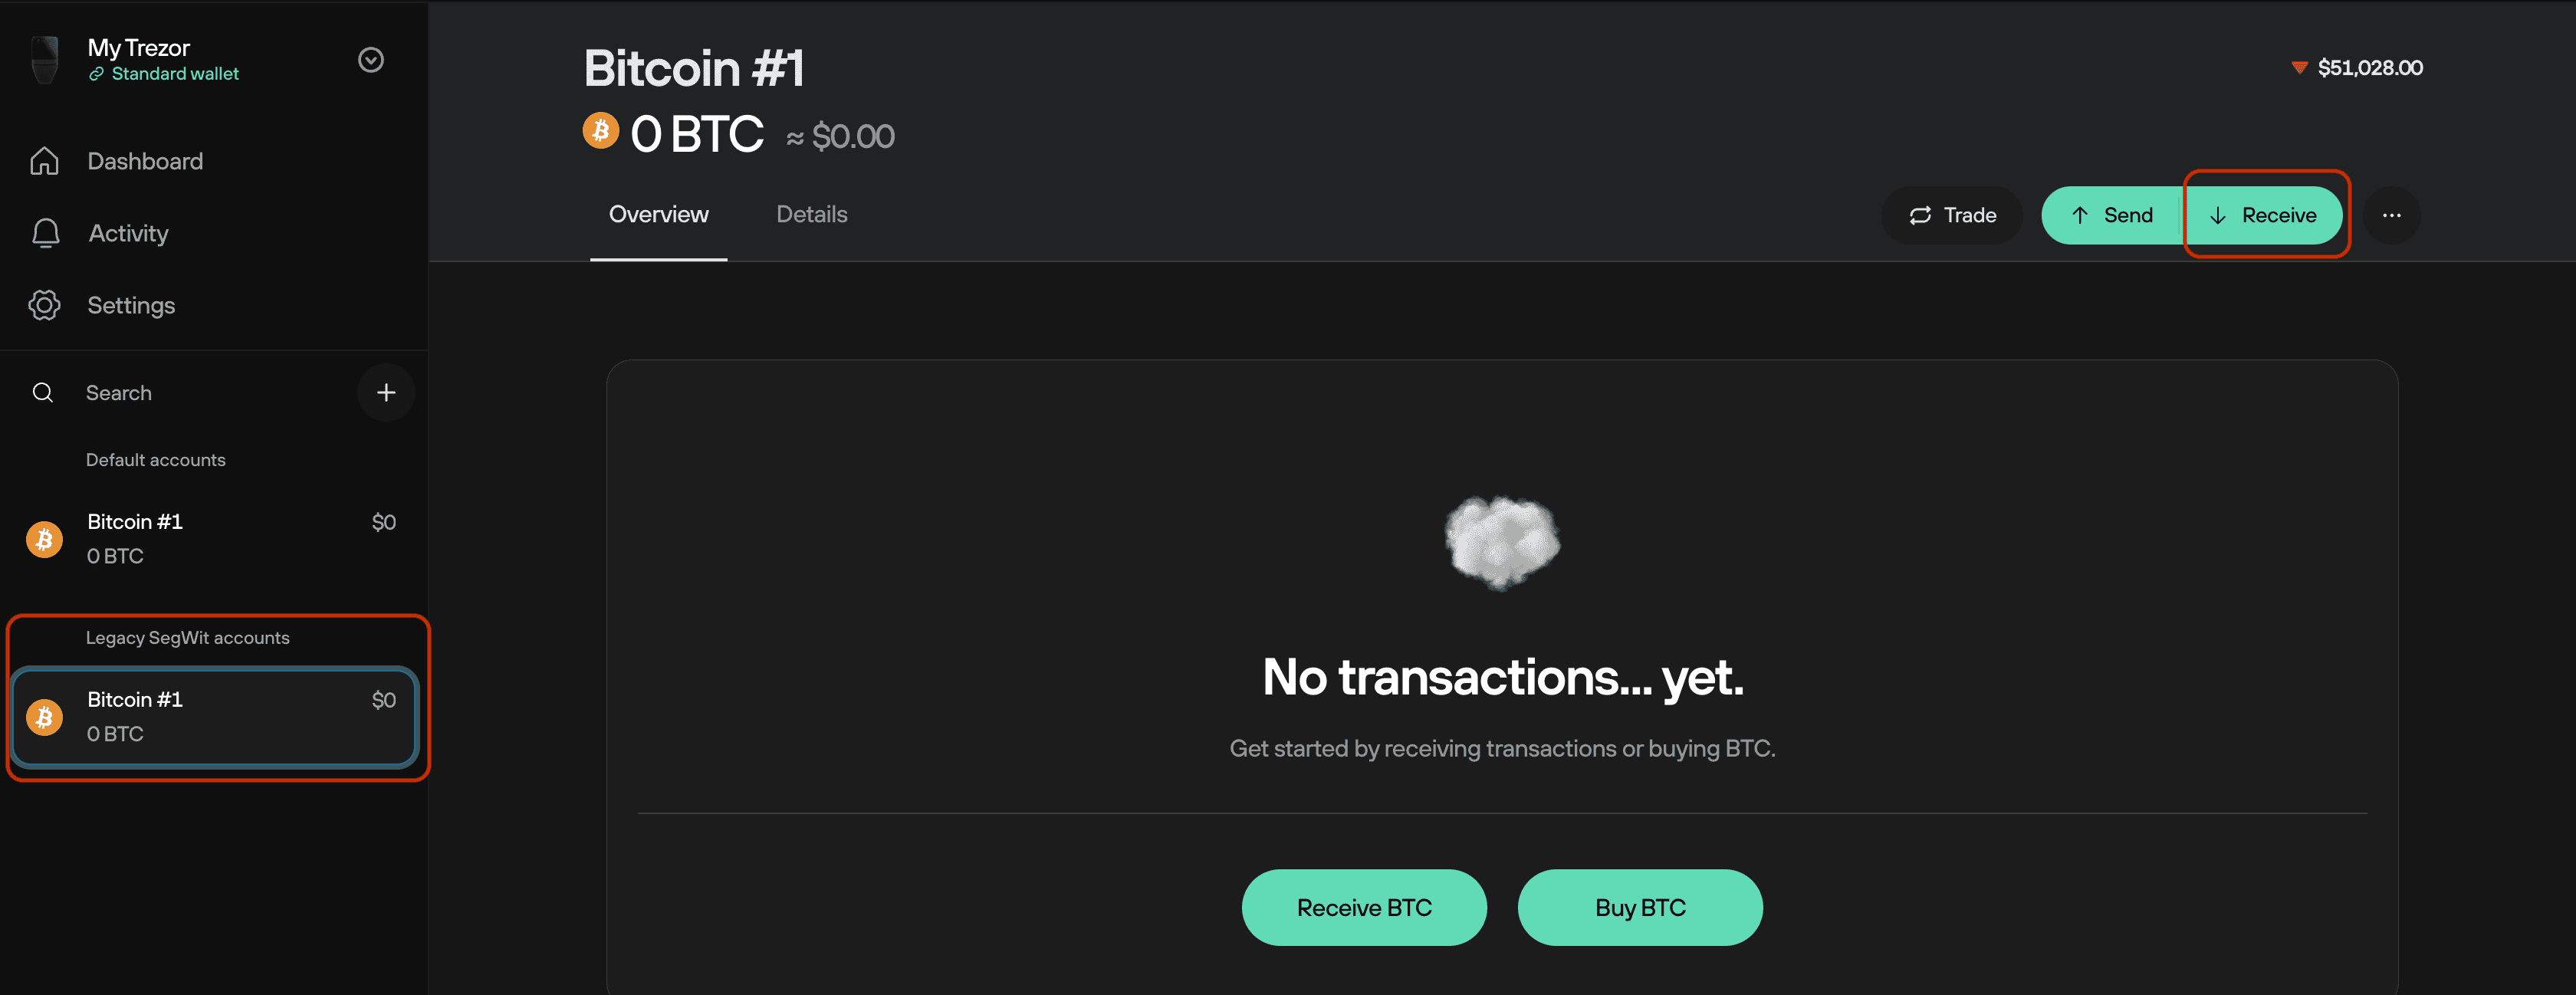2576x995 pixels.
Task: Click the Dashboard home icon
Action: pyautogui.click(x=44, y=161)
